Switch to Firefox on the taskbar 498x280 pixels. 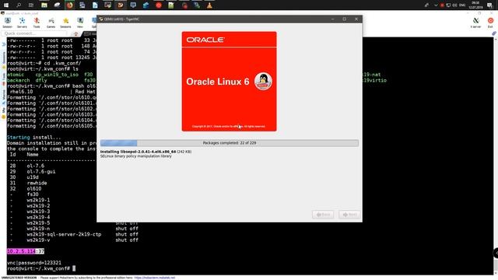pos(69,5)
